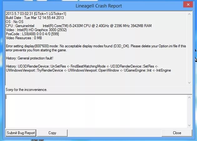Click up arrow of crash log scrollbar
197x141 pixels.
tap(189, 14)
